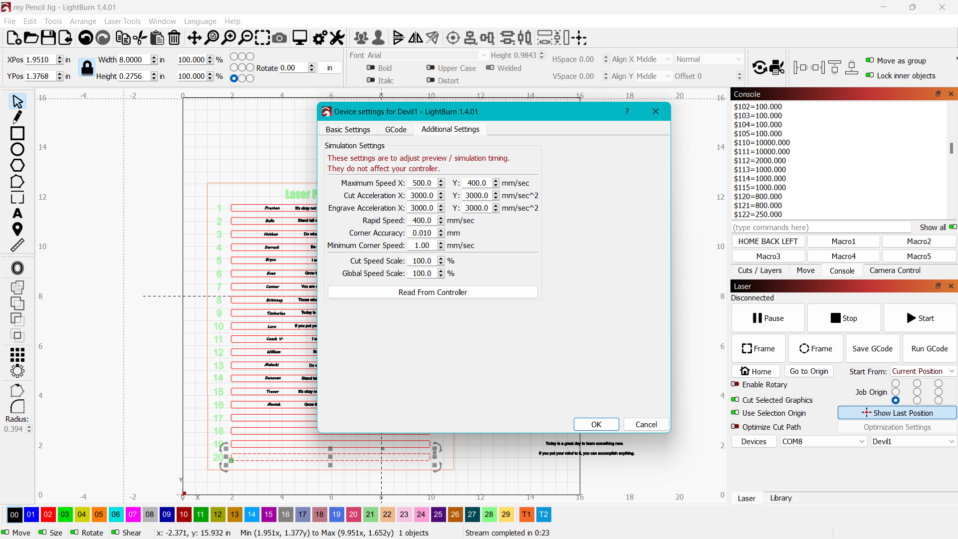Open the Align X dropdown

[x=654, y=59]
